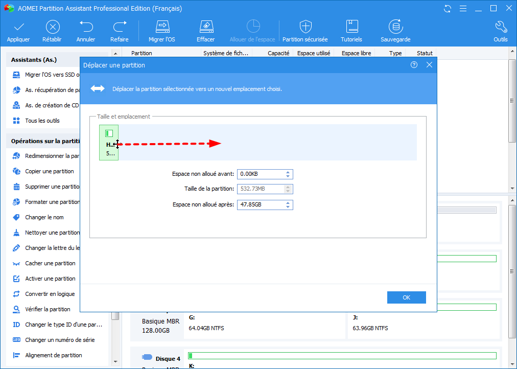Click the Système de fichiers column header
Image resolution: width=517 pixels, height=369 pixels.
tap(225, 53)
